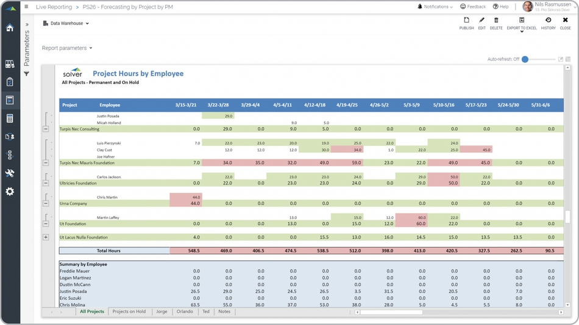Collapse the Ultricies Foundation group

coord(46,183)
